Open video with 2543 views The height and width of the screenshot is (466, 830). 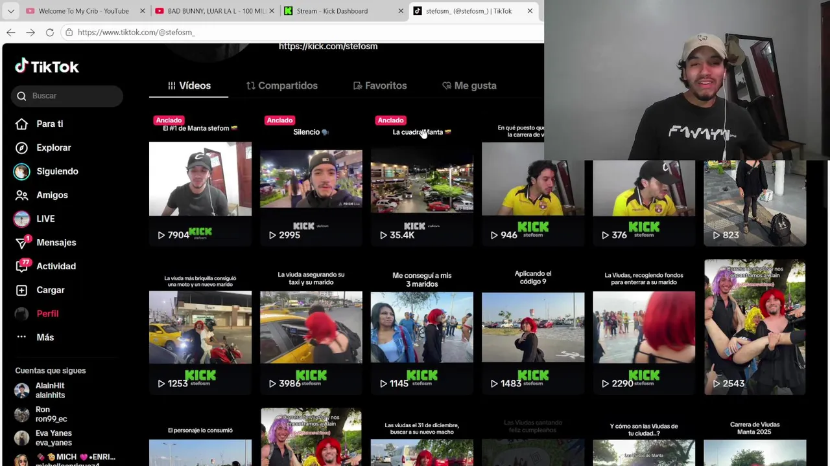point(755,327)
